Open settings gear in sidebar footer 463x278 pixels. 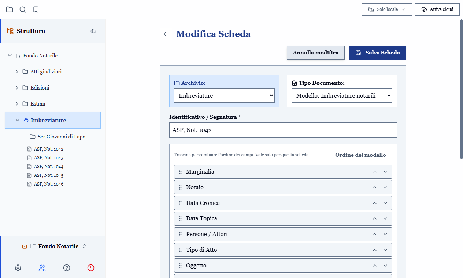pos(18,268)
